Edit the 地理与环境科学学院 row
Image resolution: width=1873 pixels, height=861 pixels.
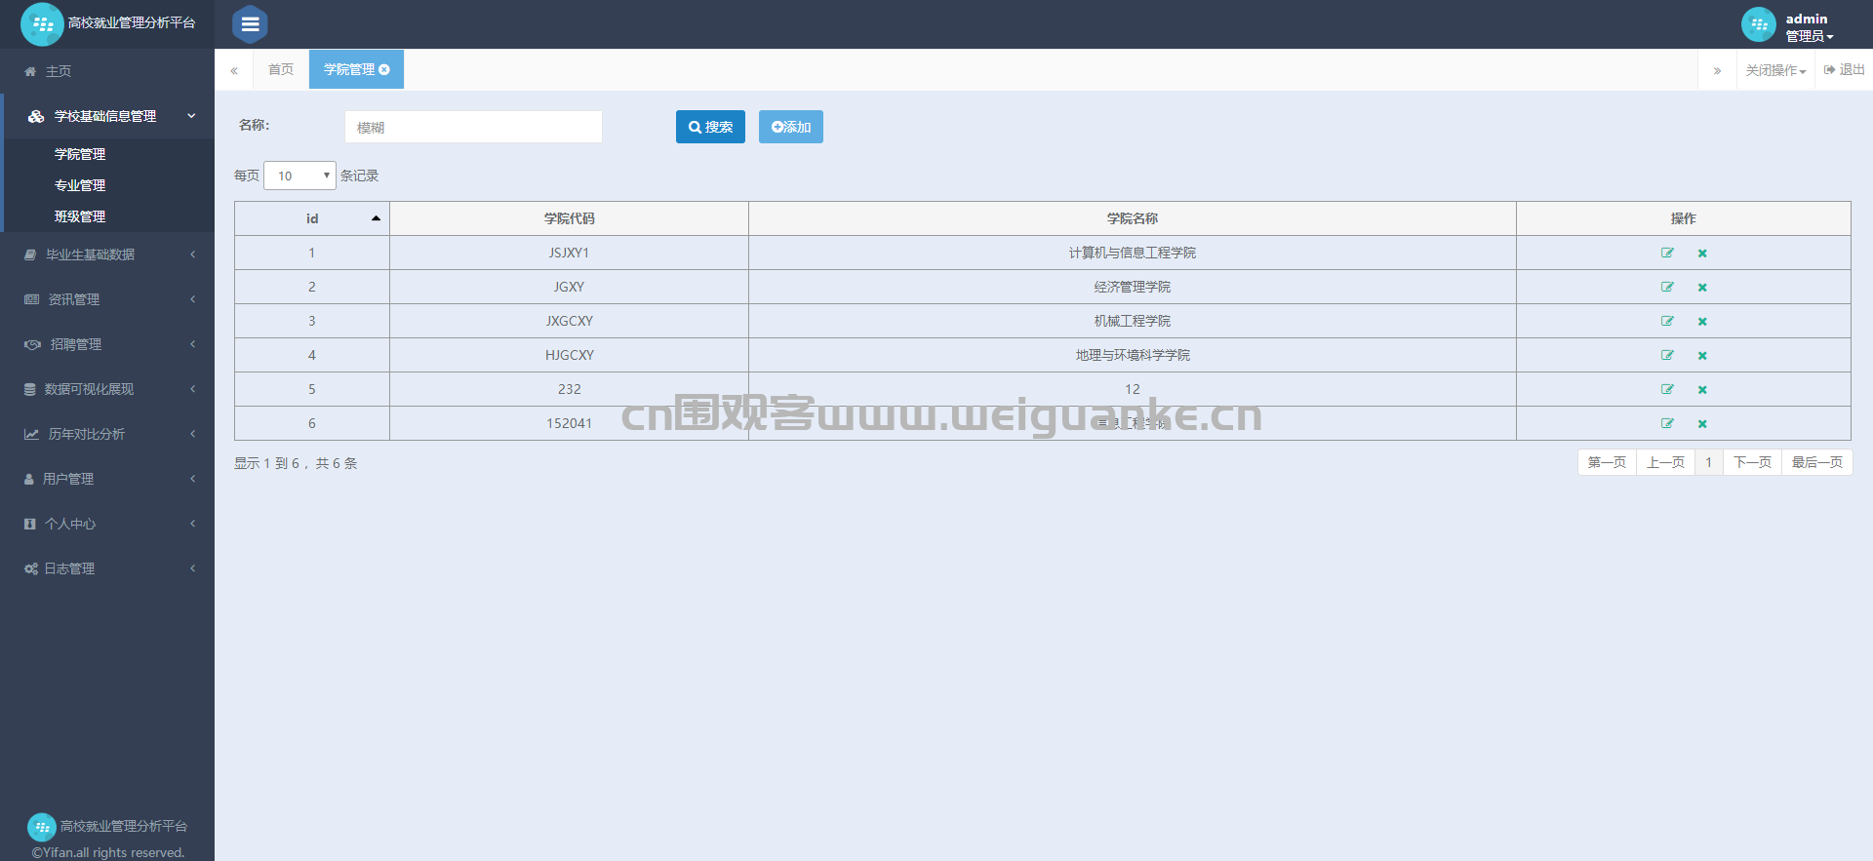pyautogui.click(x=1667, y=355)
